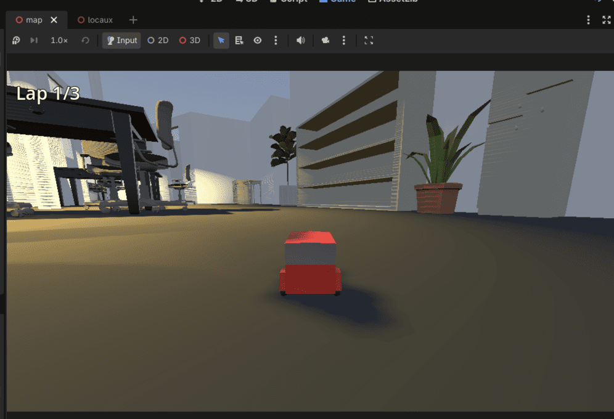Toggle the selection visibility eye icon

[x=258, y=40]
